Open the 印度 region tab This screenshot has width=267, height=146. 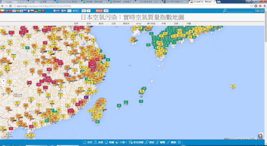(176, 23)
